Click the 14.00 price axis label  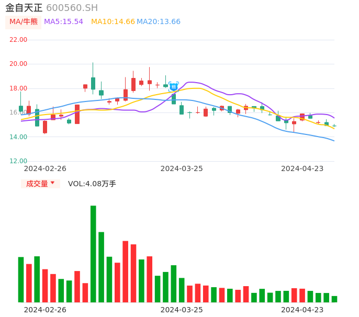(x=18, y=137)
